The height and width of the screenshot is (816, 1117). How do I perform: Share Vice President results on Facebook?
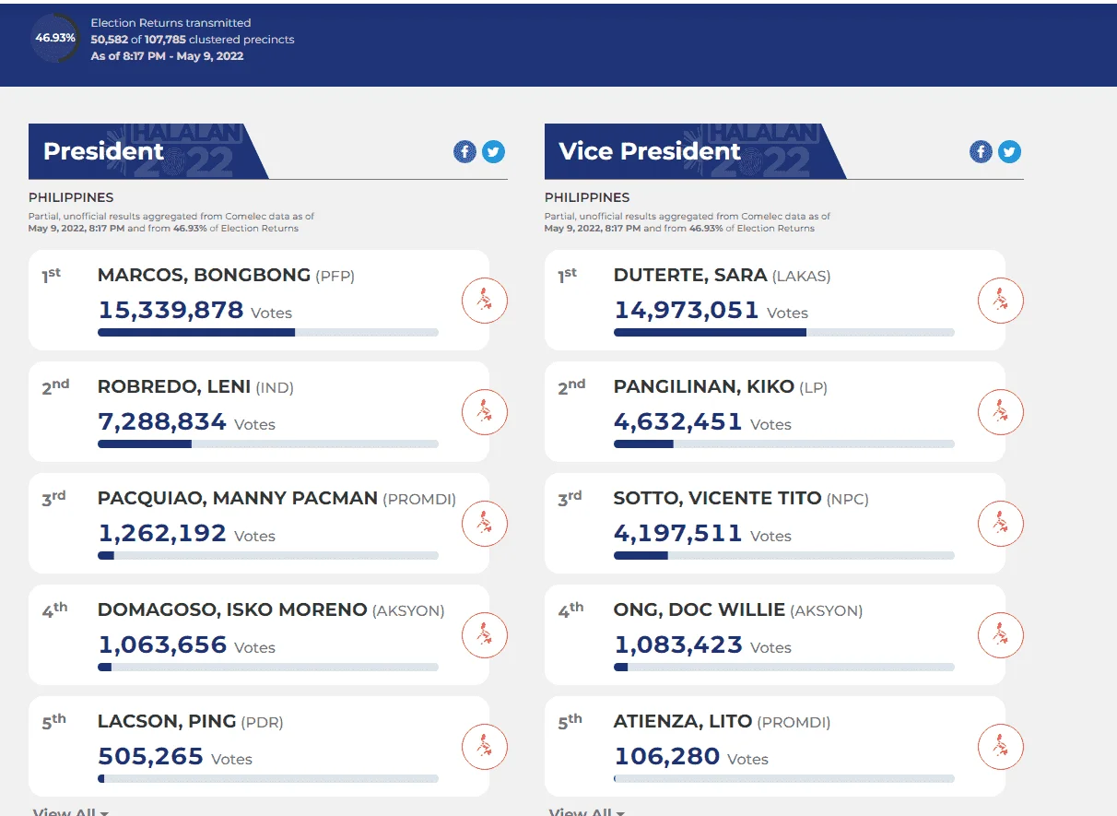click(981, 152)
